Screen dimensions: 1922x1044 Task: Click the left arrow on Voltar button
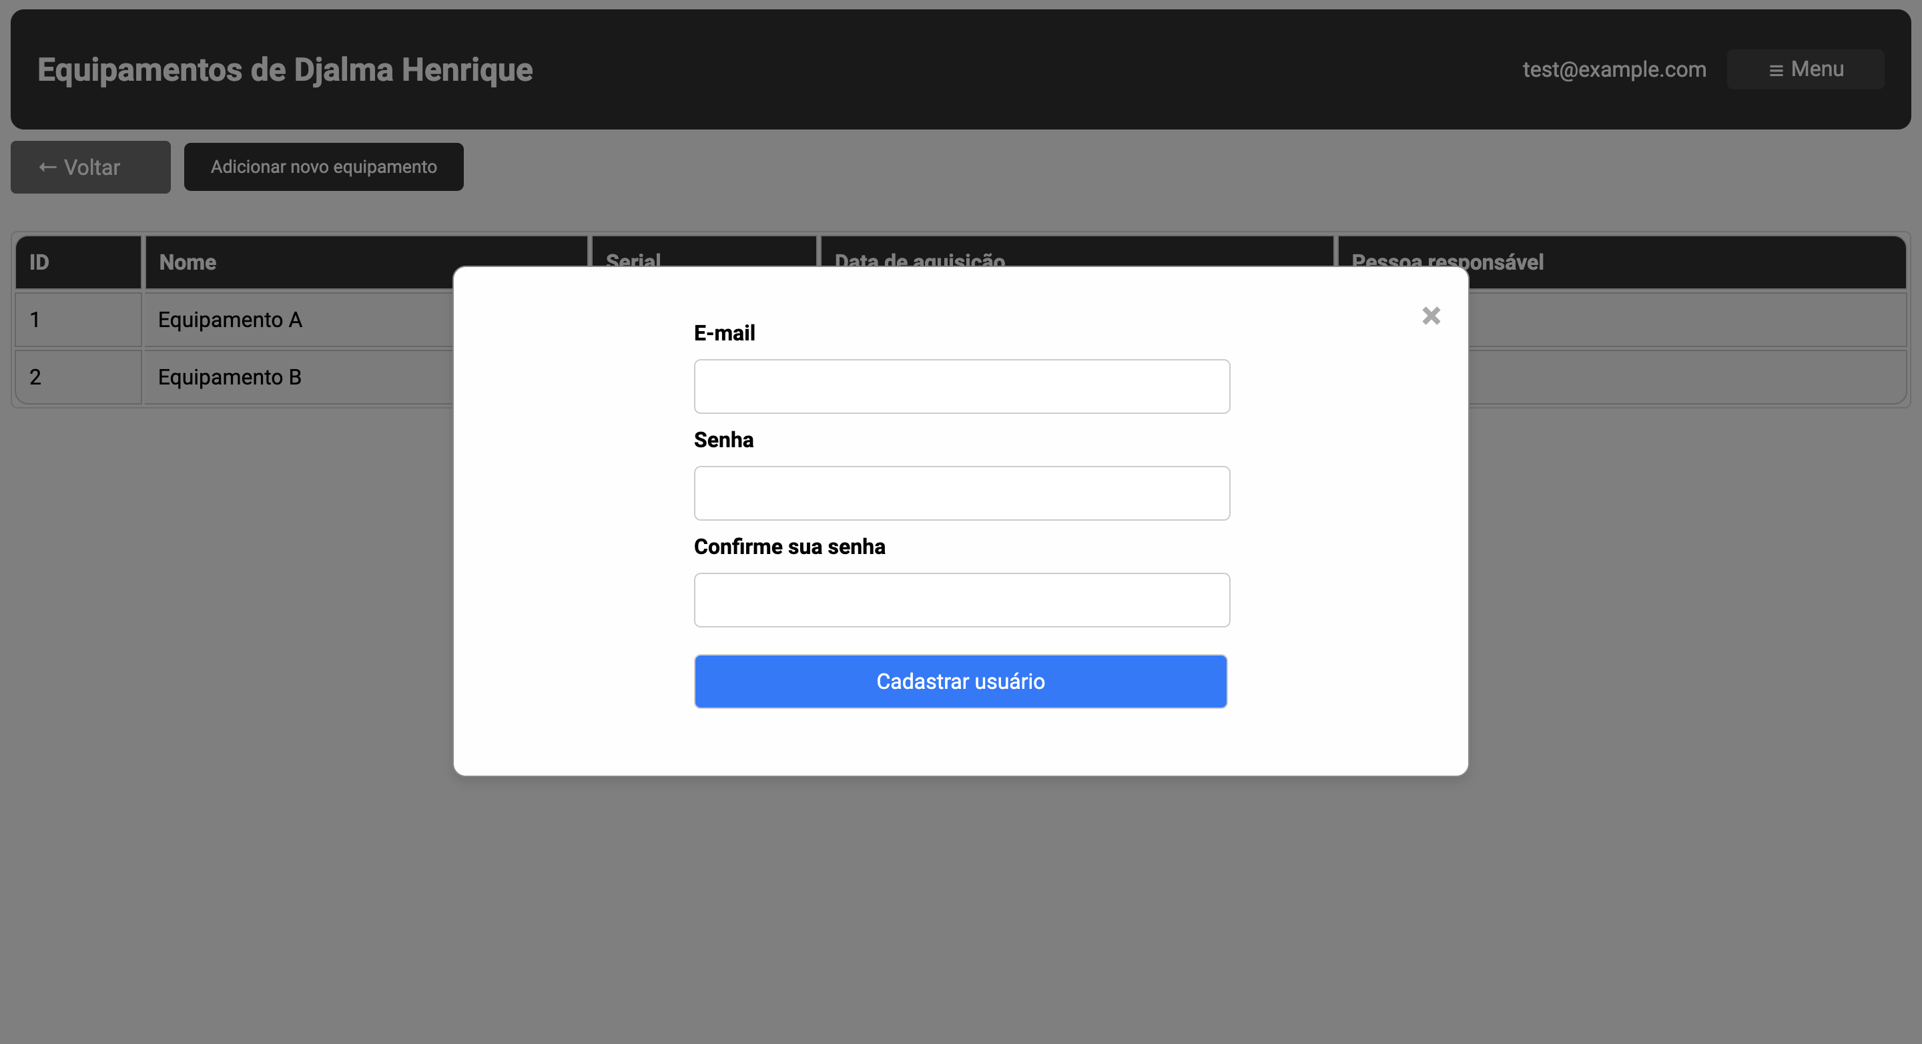tap(46, 166)
